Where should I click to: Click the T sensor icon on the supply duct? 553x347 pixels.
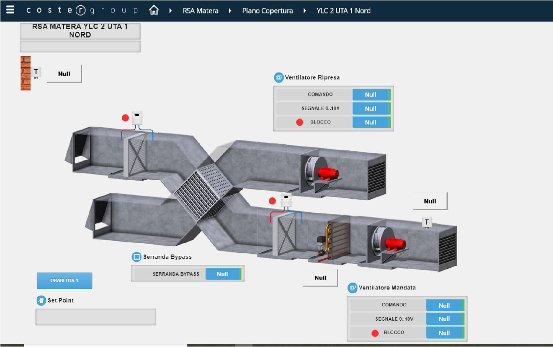427,221
